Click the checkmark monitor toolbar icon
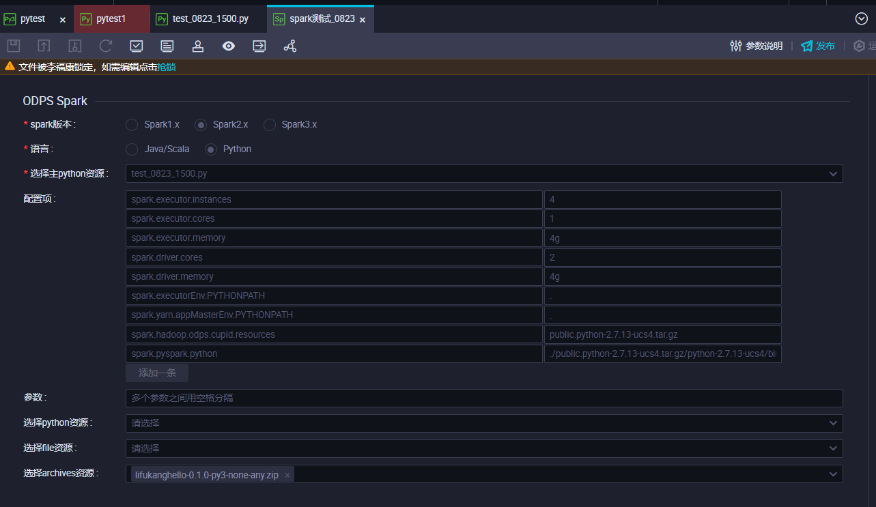The image size is (876, 507). 137,46
